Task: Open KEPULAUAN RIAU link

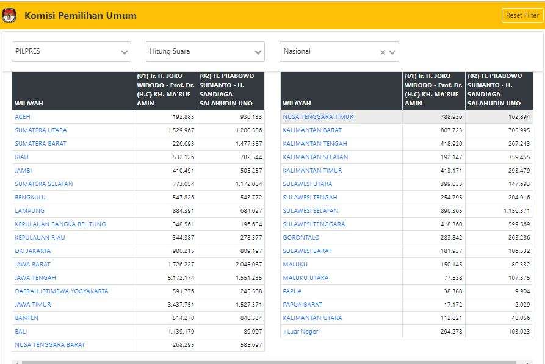Action: click(x=40, y=238)
